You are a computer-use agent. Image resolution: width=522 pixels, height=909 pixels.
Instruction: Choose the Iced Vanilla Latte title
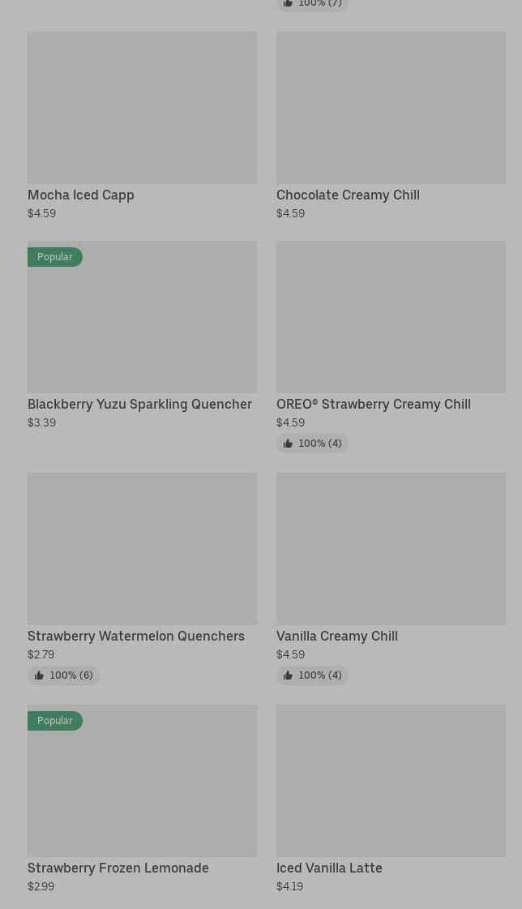pyautogui.click(x=329, y=868)
